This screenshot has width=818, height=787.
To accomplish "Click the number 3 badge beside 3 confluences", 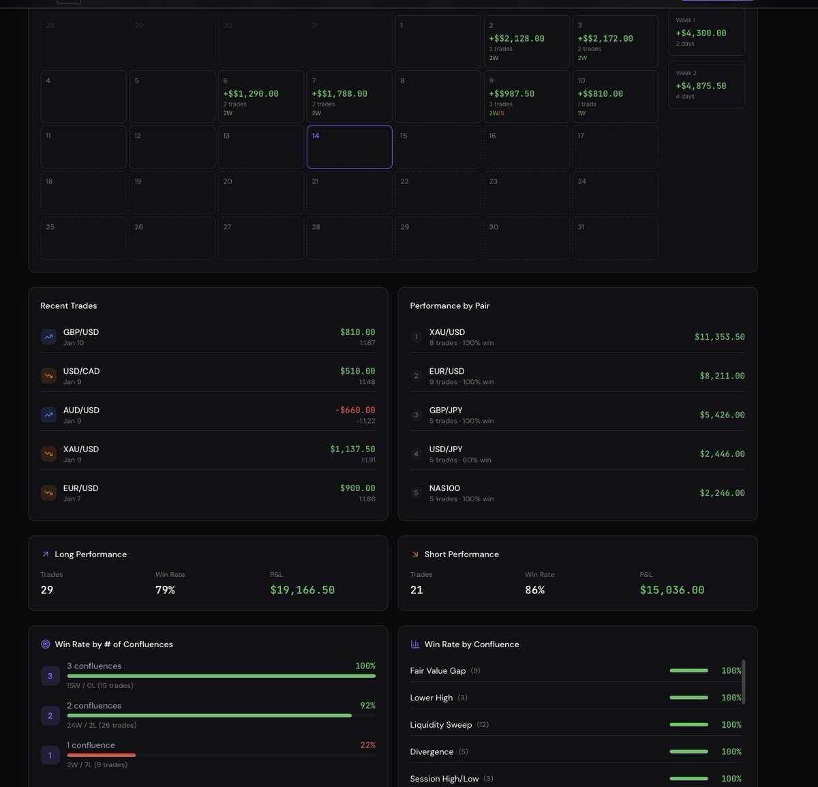I will (50, 675).
